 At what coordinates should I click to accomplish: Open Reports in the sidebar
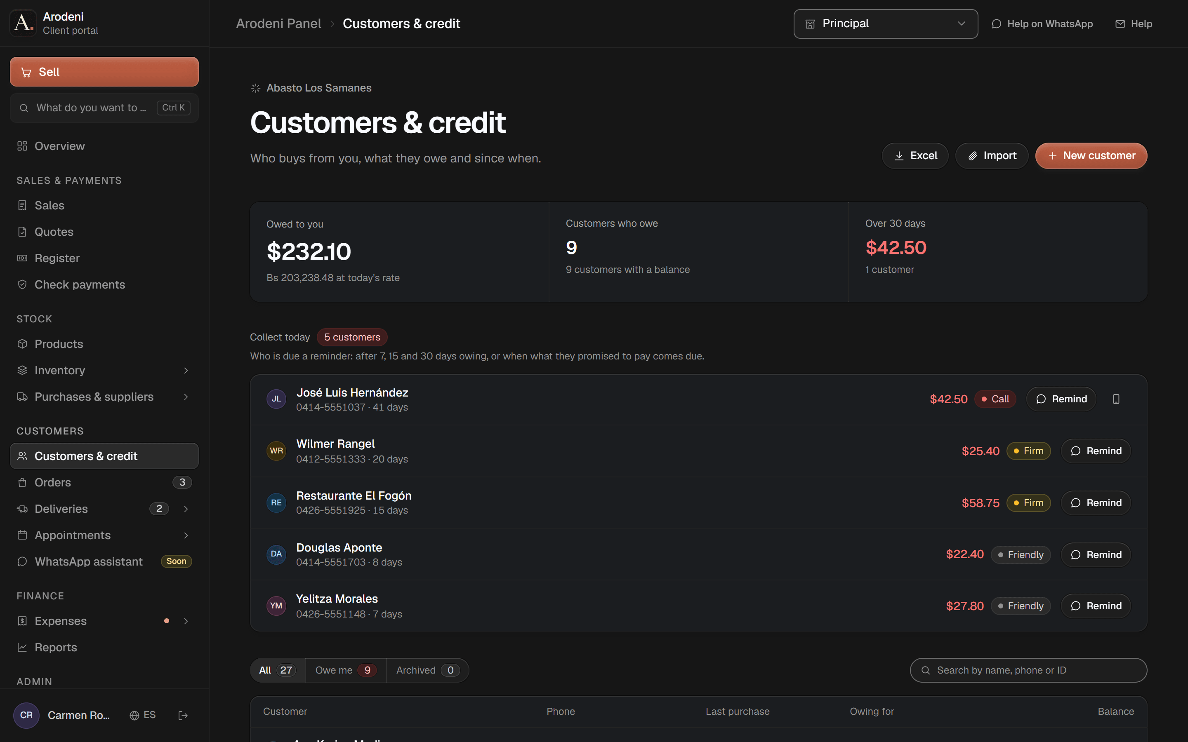104,647
